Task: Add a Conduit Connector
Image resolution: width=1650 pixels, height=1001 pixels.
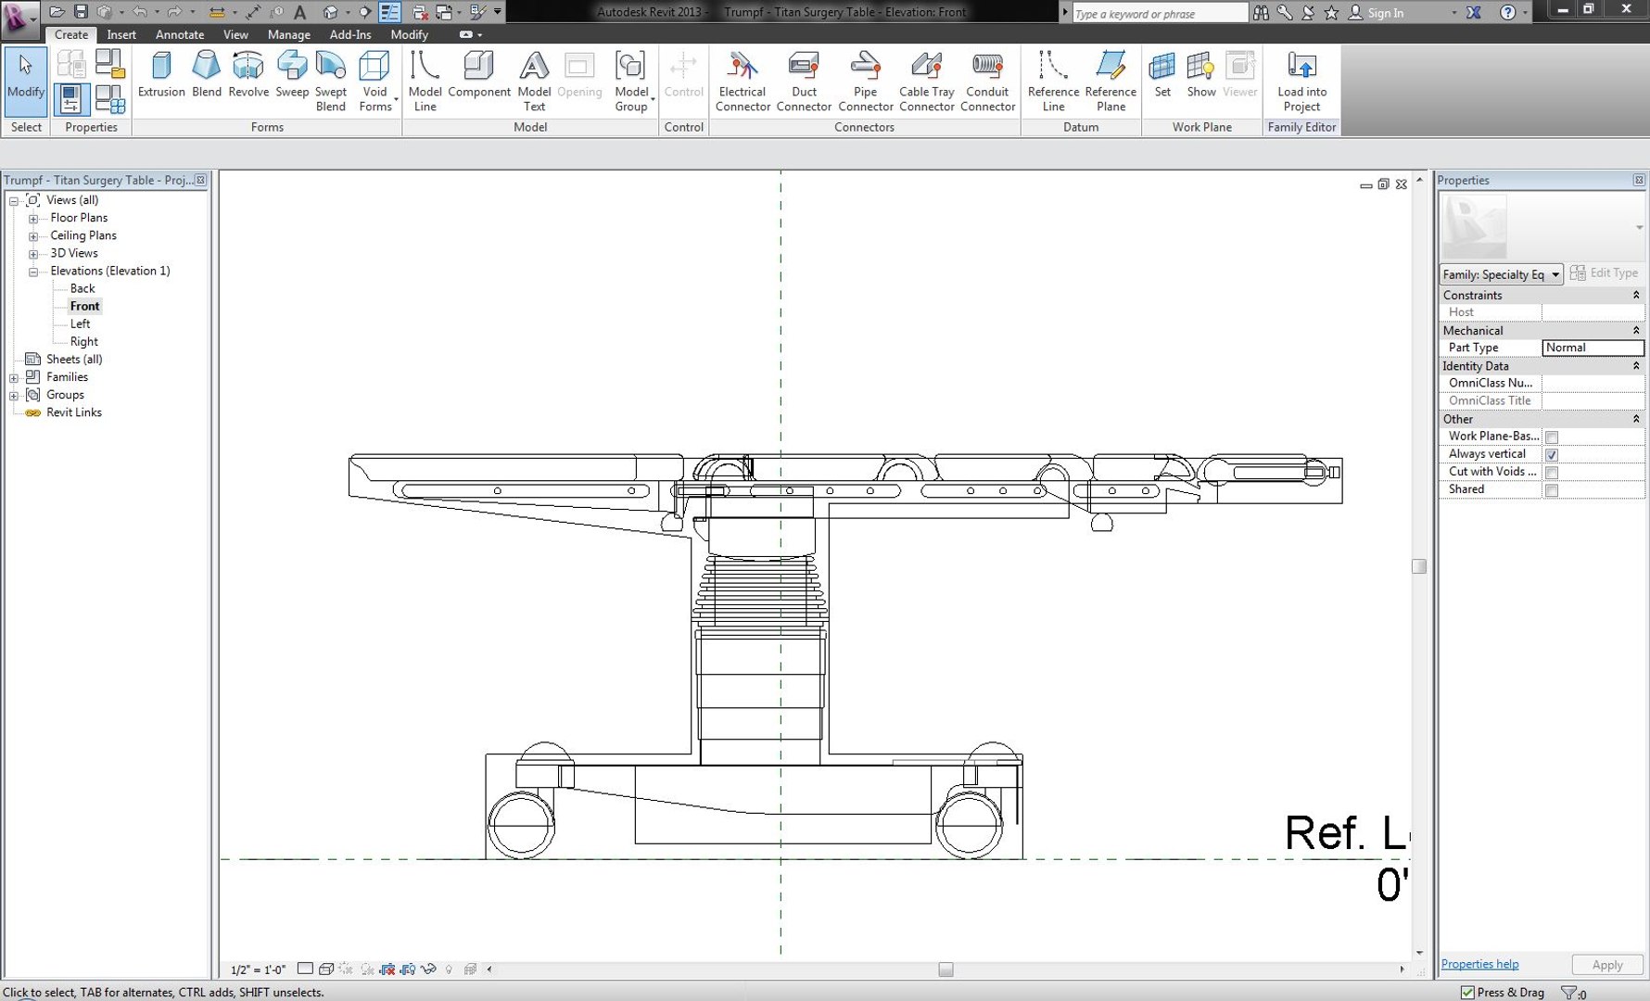Action: pyautogui.click(x=987, y=81)
